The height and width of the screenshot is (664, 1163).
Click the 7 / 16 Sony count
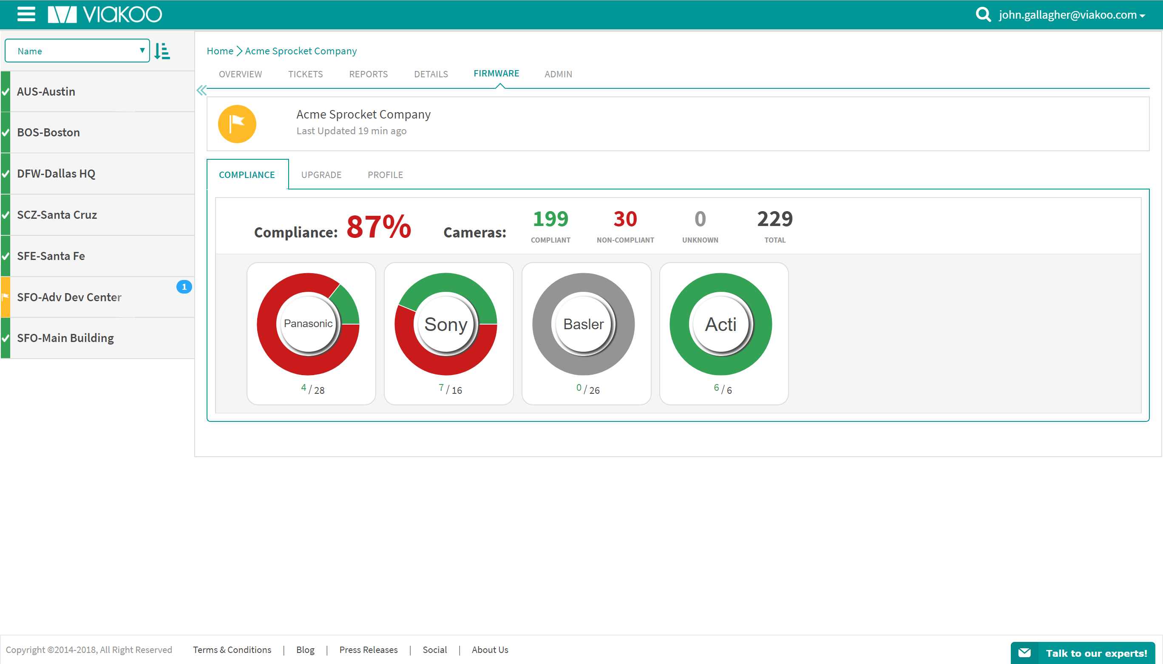pyautogui.click(x=450, y=389)
